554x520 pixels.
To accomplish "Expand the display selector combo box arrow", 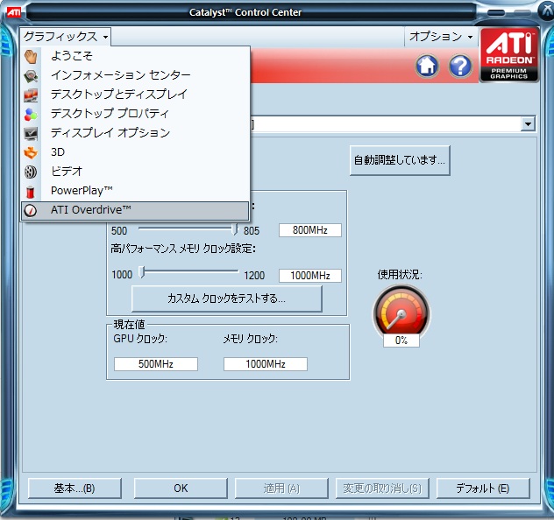I will [528, 124].
